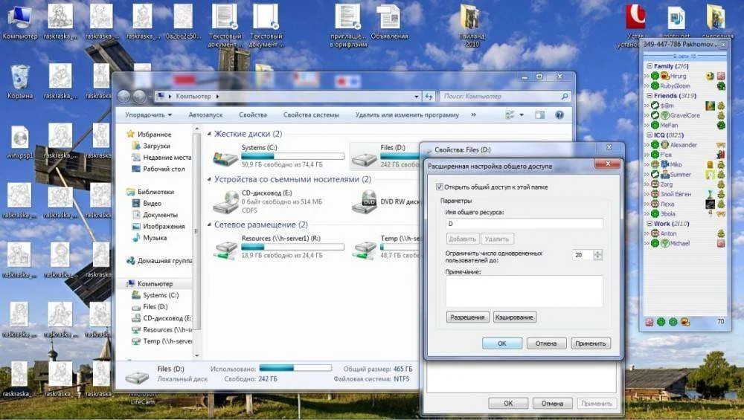This screenshot has height=420, width=744.
Task: Select Загрузки in navigation pane
Action: 156,146
